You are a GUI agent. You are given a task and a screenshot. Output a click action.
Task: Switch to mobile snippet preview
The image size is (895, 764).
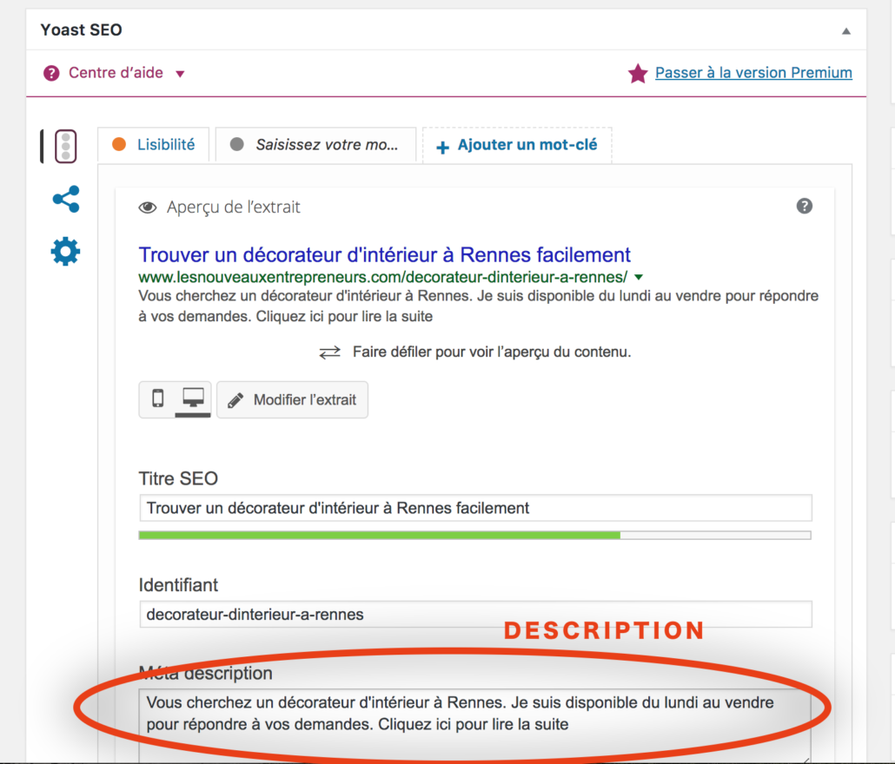(157, 398)
